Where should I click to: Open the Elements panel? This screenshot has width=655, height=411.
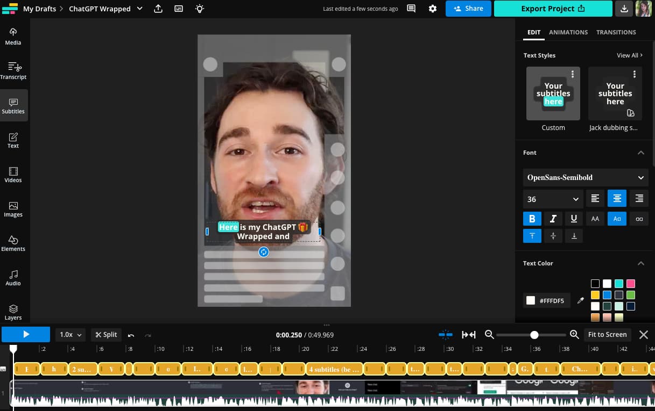click(x=13, y=243)
